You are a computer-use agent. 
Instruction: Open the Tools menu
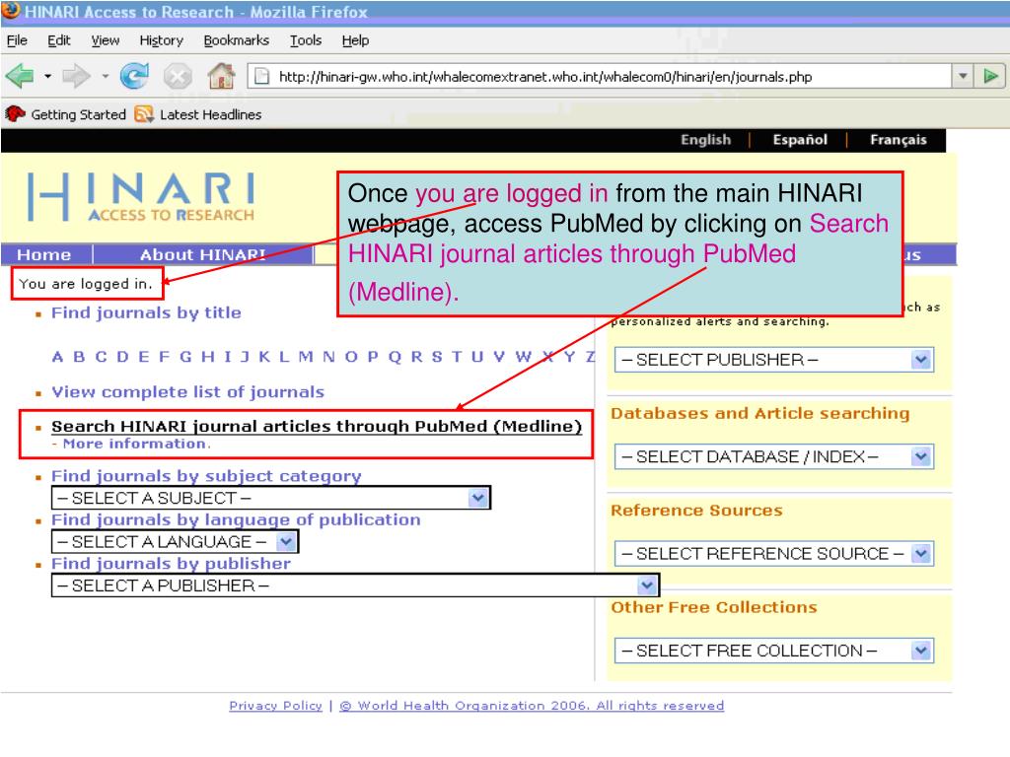tap(306, 40)
